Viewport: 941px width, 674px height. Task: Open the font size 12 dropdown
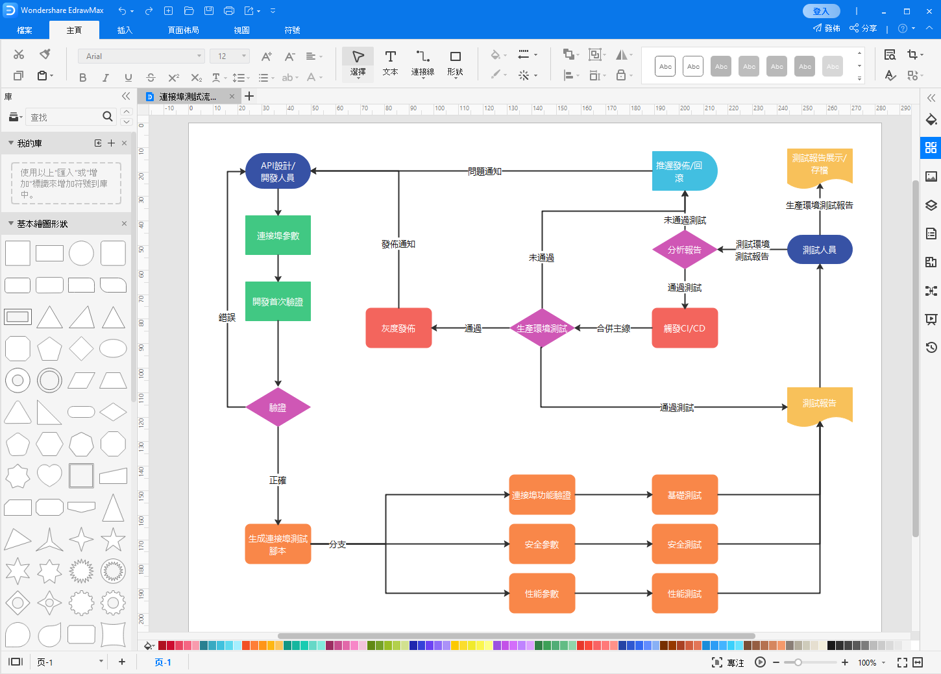coord(229,56)
